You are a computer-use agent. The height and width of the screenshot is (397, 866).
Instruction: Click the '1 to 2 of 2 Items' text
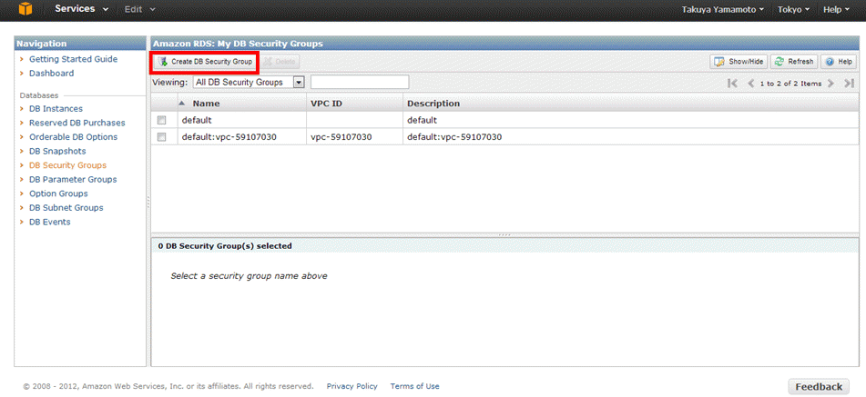(790, 84)
